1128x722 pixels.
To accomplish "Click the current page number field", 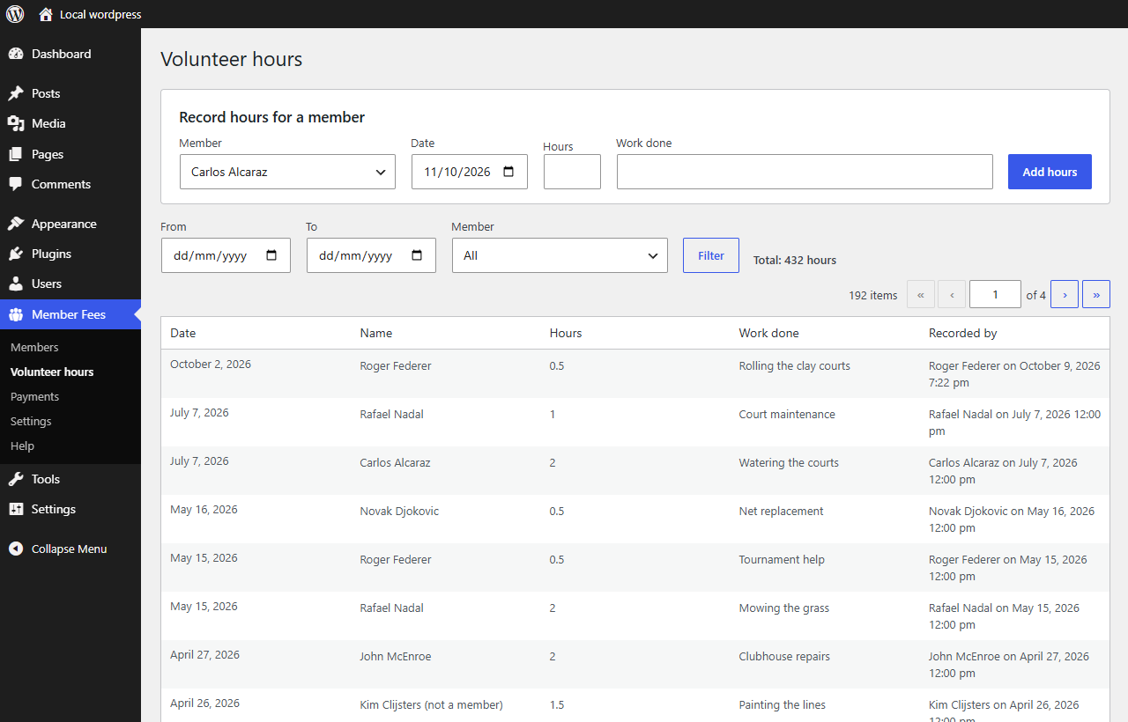I will 995,294.
